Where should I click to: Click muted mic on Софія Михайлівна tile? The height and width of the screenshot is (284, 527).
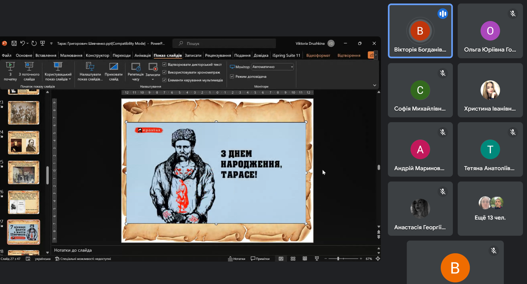pyautogui.click(x=443, y=73)
